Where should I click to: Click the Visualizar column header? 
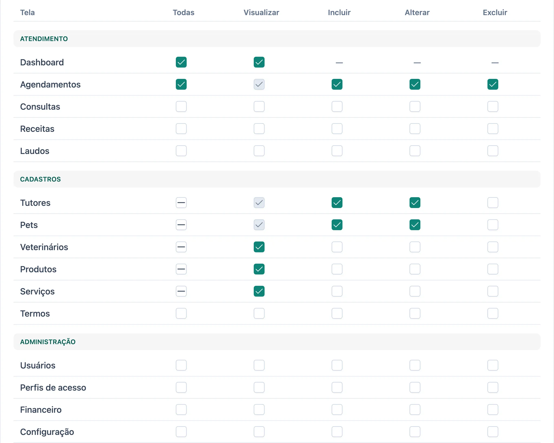(x=261, y=12)
